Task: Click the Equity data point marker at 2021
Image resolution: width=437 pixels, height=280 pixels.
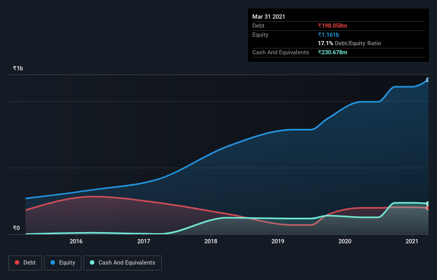Action: click(x=428, y=80)
